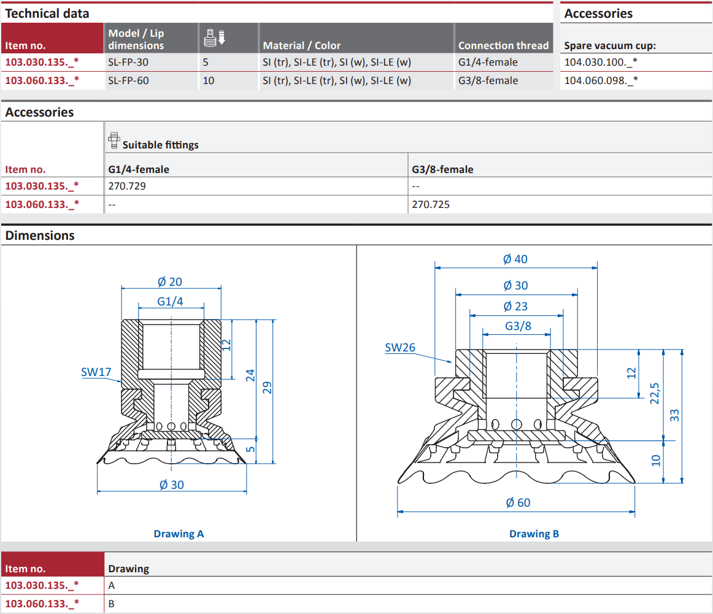Select item no. 103.060.133._* in Technical data

(x=42, y=80)
